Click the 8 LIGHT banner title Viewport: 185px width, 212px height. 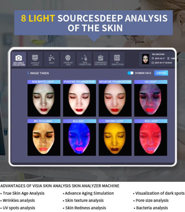tap(94, 23)
